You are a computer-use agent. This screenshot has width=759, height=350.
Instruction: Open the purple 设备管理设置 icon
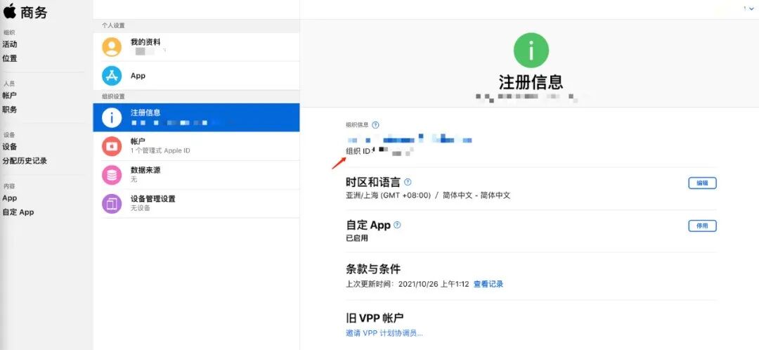[112, 203]
